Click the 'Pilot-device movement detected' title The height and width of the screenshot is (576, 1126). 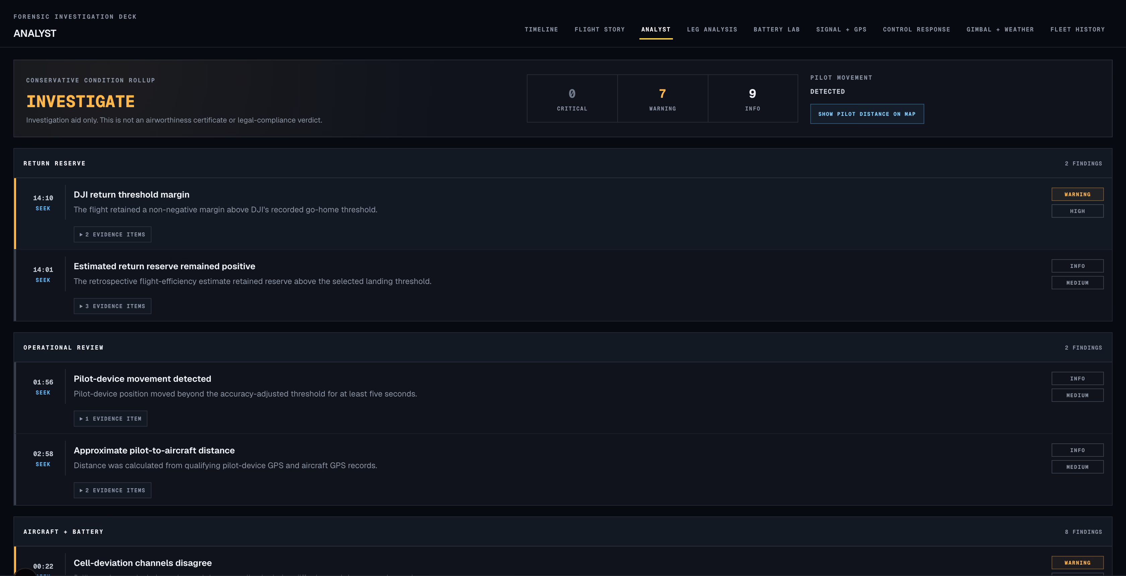pyautogui.click(x=142, y=379)
